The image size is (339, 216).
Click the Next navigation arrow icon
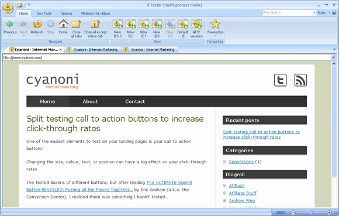point(23,24)
